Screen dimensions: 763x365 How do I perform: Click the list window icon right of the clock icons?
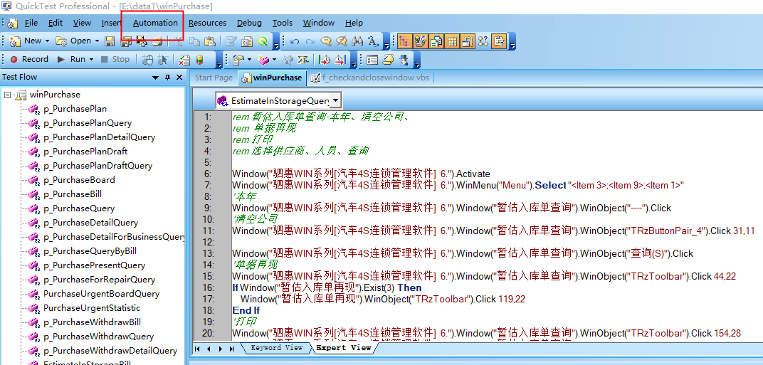coord(372,60)
